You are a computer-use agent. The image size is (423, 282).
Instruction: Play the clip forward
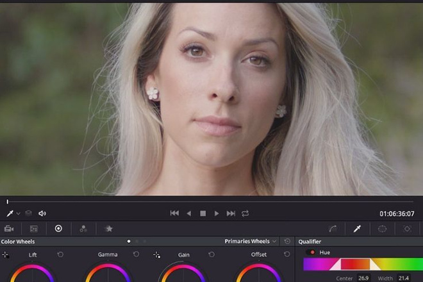pos(217,213)
